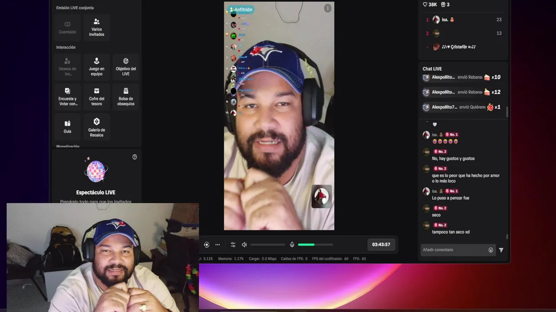Click the Anfitrión host badge
Image resolution: width=556 pixels, height=312 pixels.
pos(241,10)
